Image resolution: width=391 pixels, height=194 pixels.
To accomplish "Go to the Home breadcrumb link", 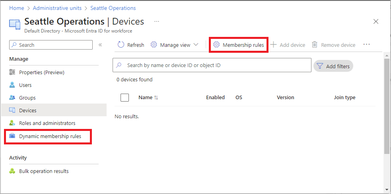I will tap(16, 8).
